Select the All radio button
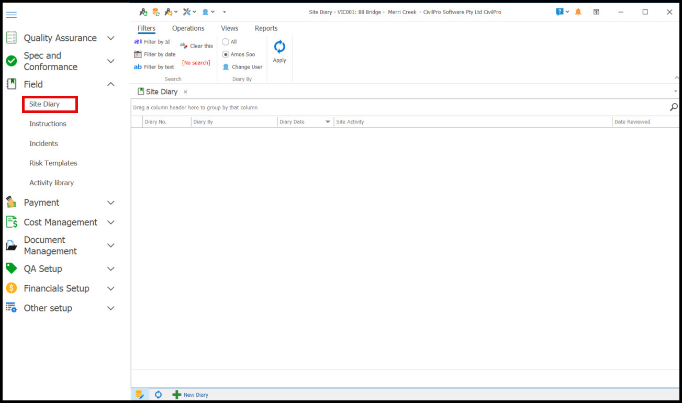This screenshot has height=403, width=682. (226, 42)
